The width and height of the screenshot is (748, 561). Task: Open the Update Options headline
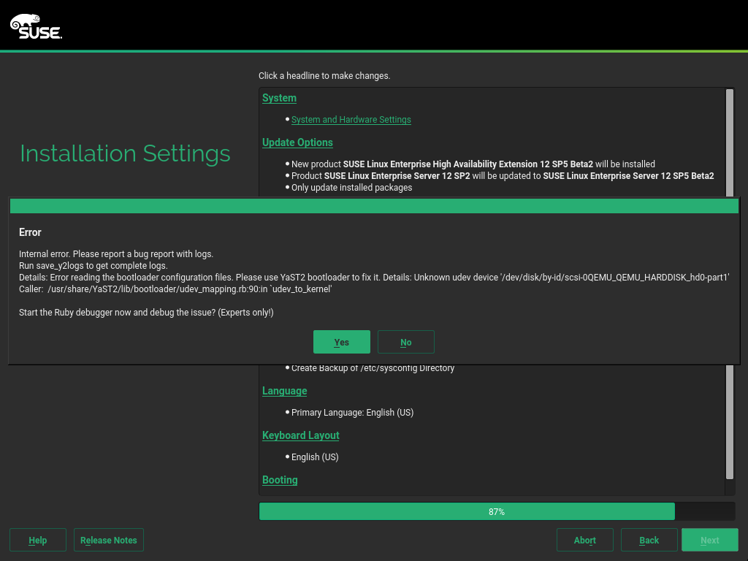pos(297,142)
